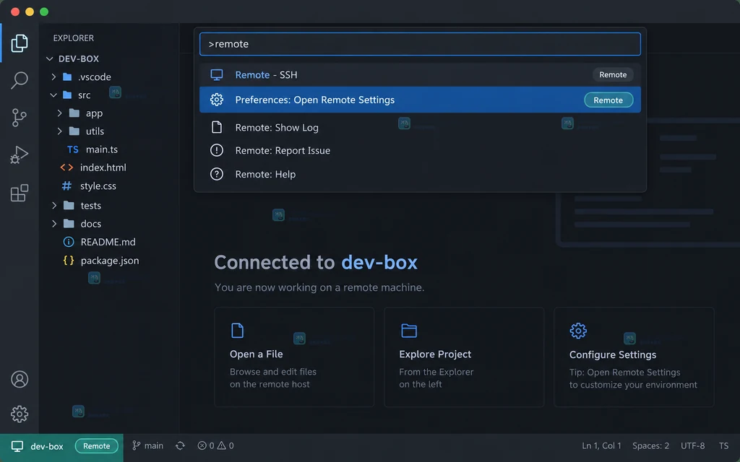Collapse the src folder chevron

click(53, 95)
